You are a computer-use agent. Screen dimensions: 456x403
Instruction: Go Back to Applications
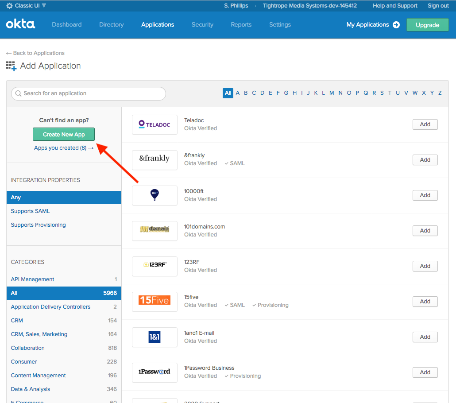(x=35, y=53)
